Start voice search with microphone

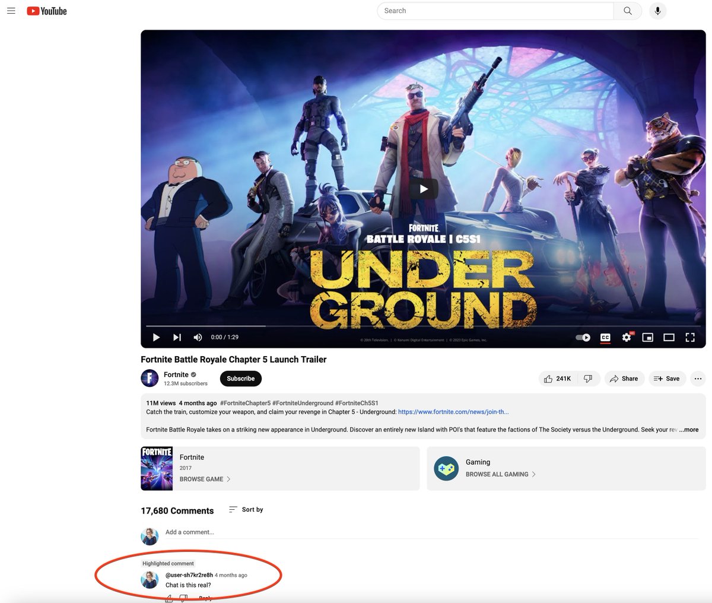click(x=657, y=11)
